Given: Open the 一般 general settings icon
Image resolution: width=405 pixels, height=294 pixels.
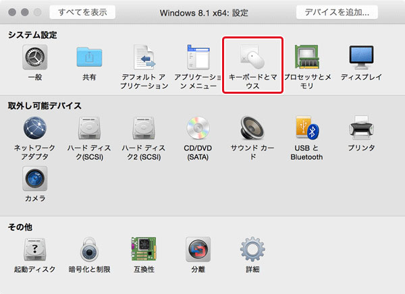Looking at the screenshot, I should [34, 57].
